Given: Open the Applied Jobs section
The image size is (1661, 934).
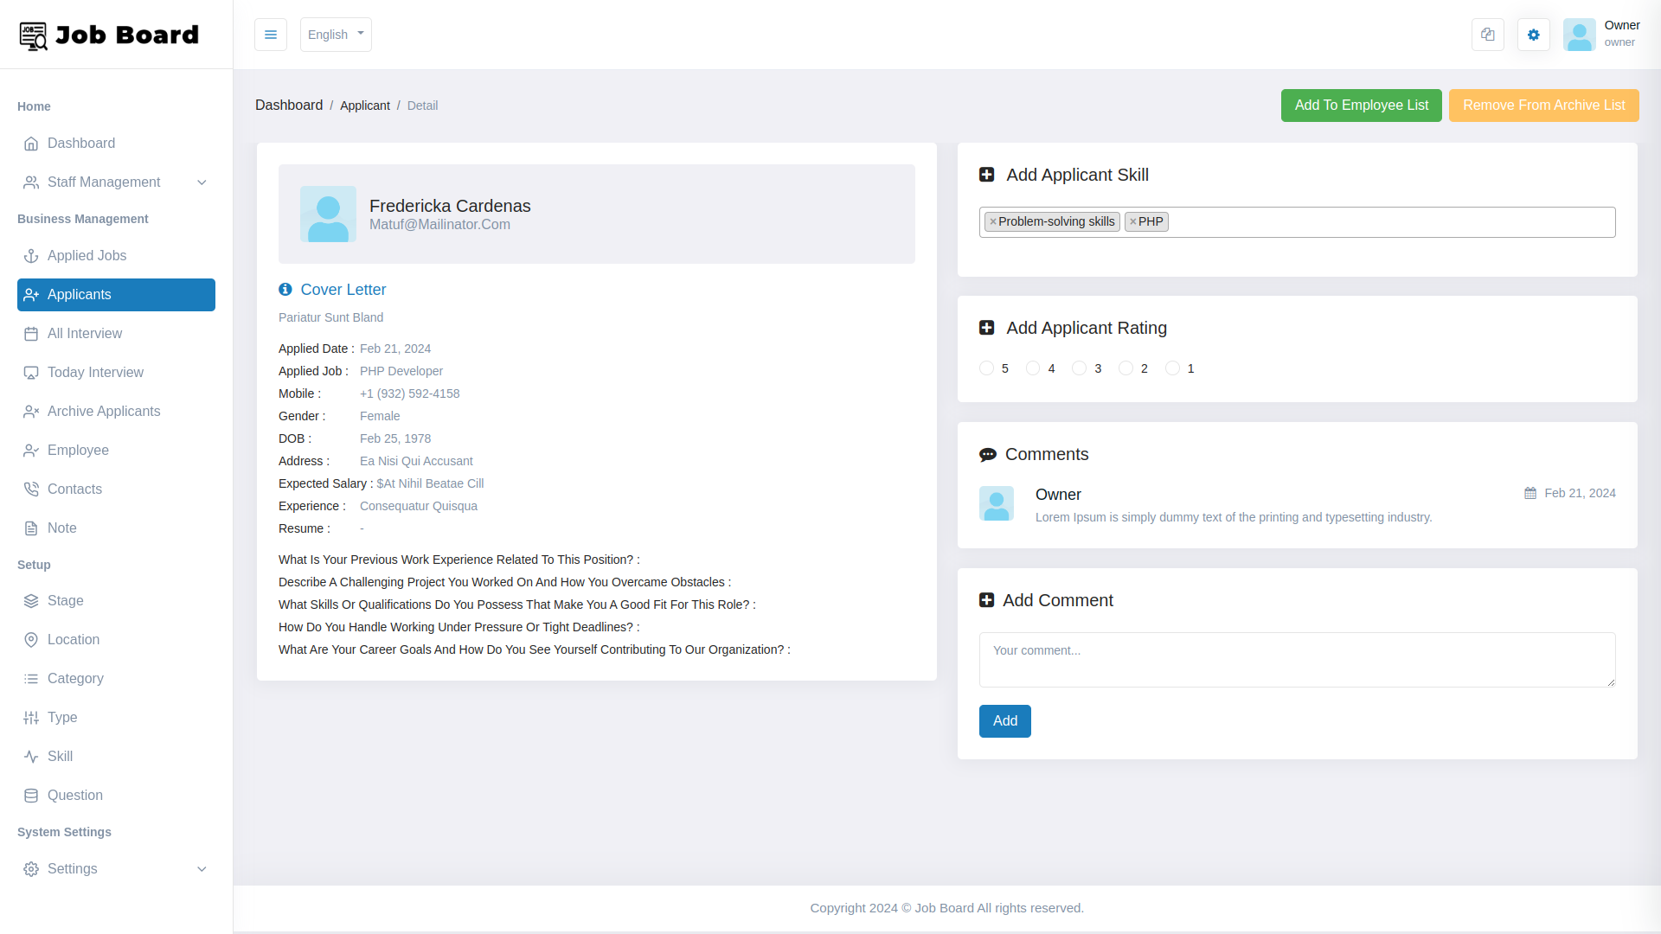Looking at the screenshot, I should pyautogui.click(x=87, y=256).
